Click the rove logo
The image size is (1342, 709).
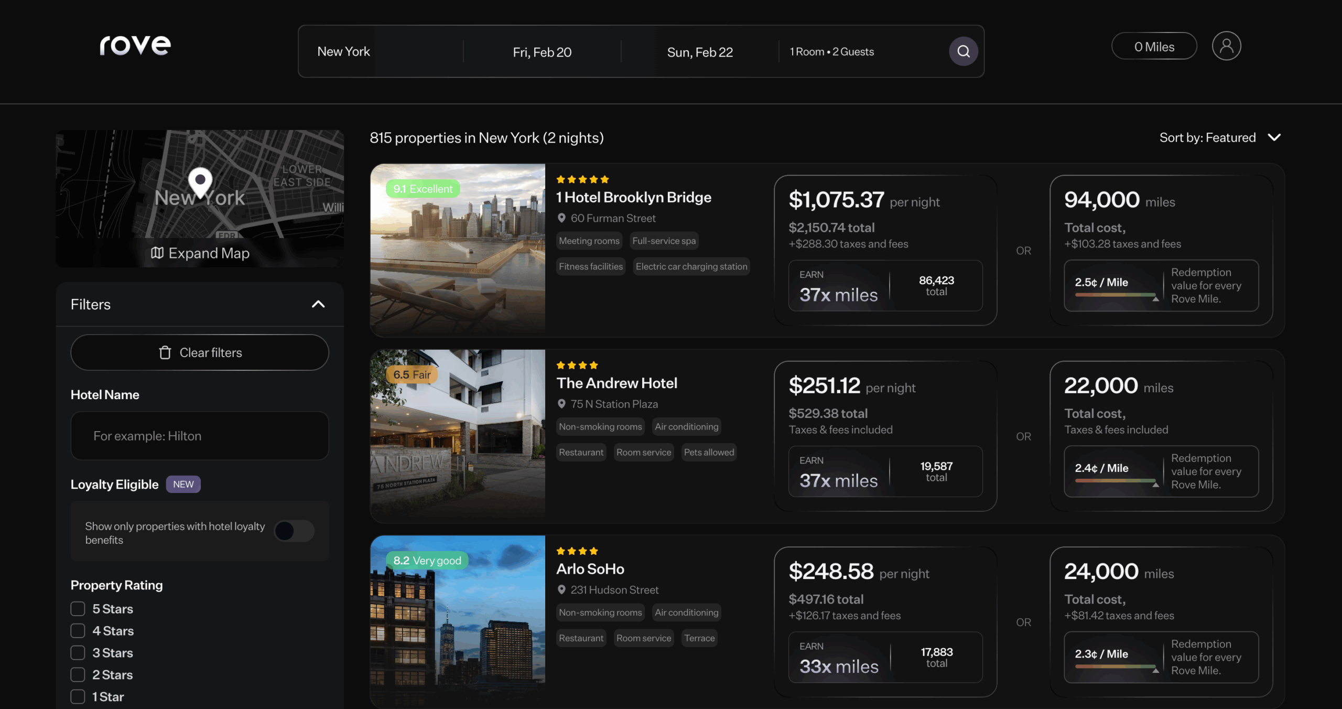135,46
